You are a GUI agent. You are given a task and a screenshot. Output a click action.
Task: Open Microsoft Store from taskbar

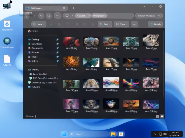121,134
